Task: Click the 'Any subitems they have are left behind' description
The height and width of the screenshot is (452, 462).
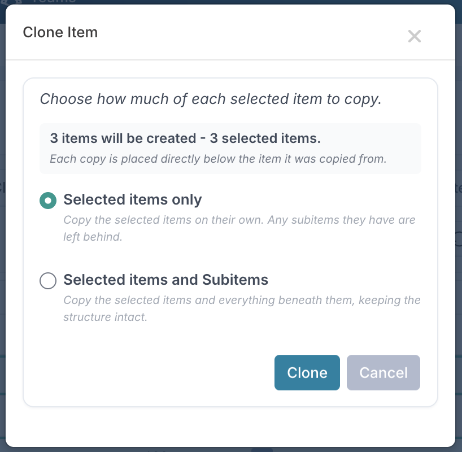Action: pos(239,228)
